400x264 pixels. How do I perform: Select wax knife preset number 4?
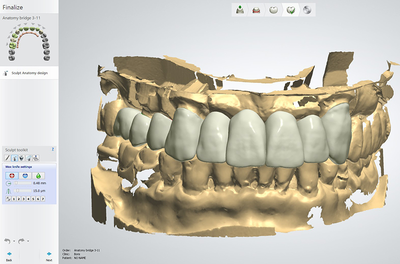28,199
